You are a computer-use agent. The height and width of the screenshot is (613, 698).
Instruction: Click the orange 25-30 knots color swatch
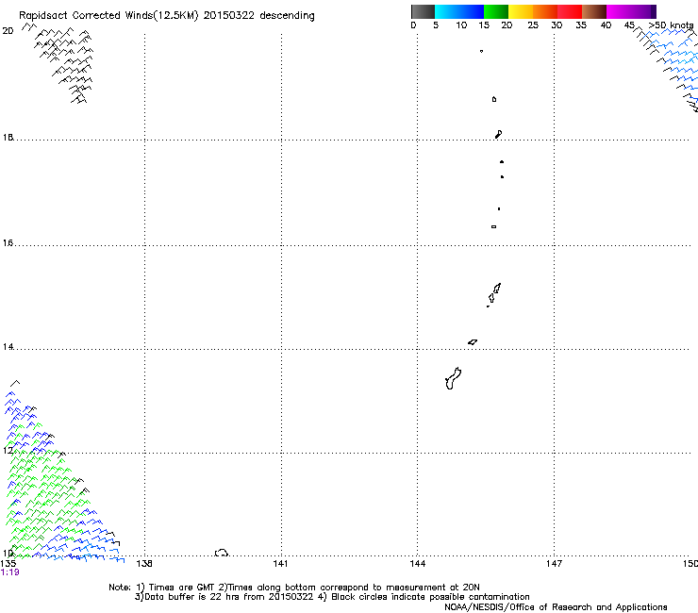[x=545, y=11]
